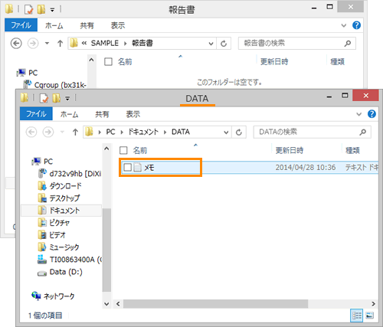The height and width of the screenshot is (327, 383).
Task: Select ミュージック in navigation pane
Action: [x=64, y=247]
